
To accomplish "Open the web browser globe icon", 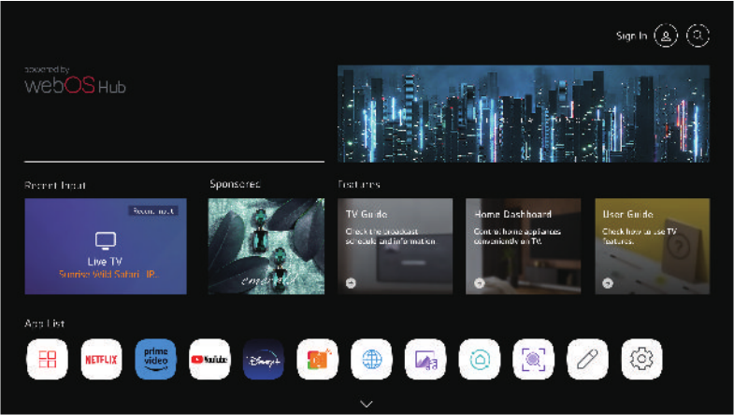I will point(371,359).
